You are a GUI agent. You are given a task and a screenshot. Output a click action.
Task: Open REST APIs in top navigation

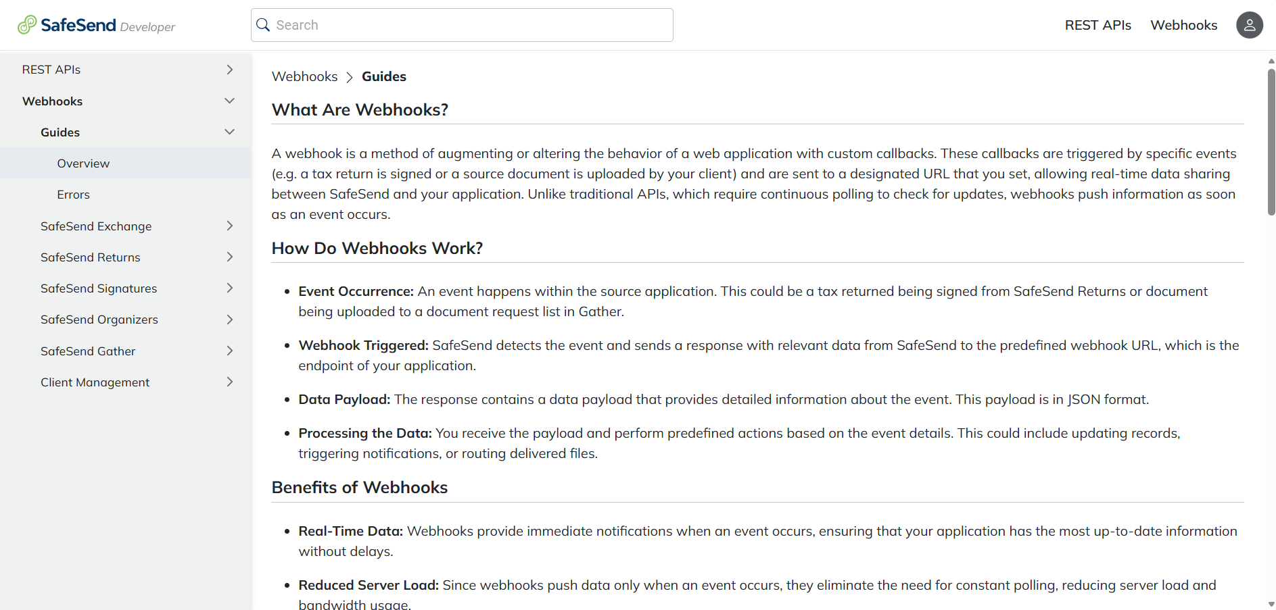tap(1097, 25)
